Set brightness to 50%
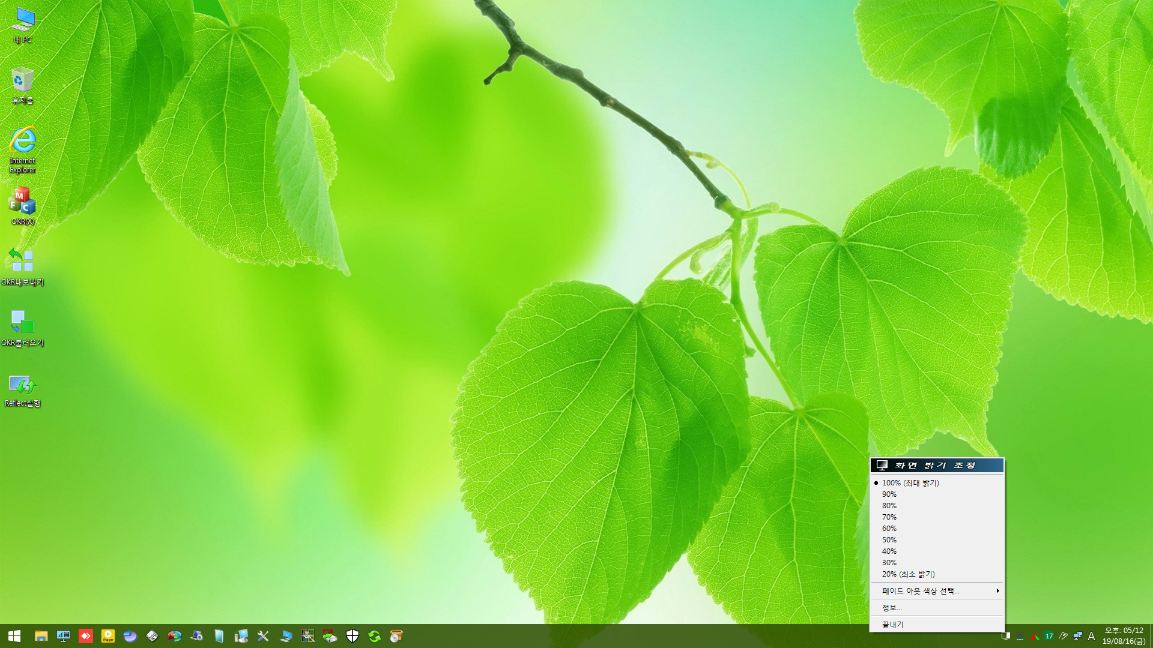Image resolution: width=1153 pixels, height=648 pixels. click(x=937, y=540)
